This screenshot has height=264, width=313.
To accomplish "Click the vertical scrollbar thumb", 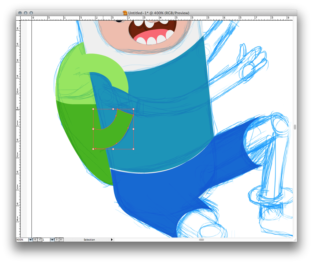I will [x=295, y=127].
